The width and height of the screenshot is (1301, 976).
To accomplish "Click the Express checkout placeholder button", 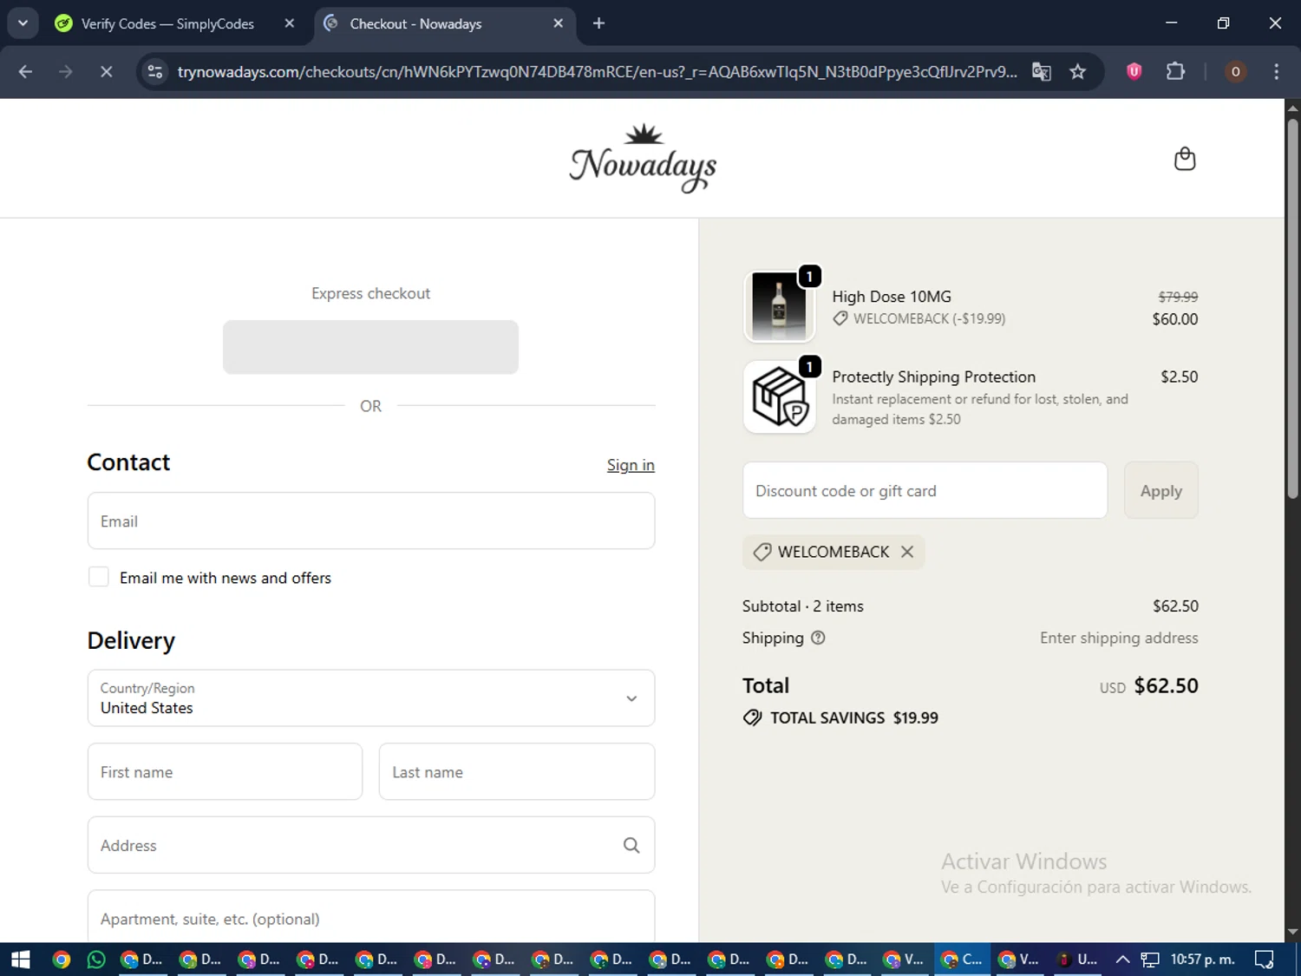I will (x=370, y=347).
